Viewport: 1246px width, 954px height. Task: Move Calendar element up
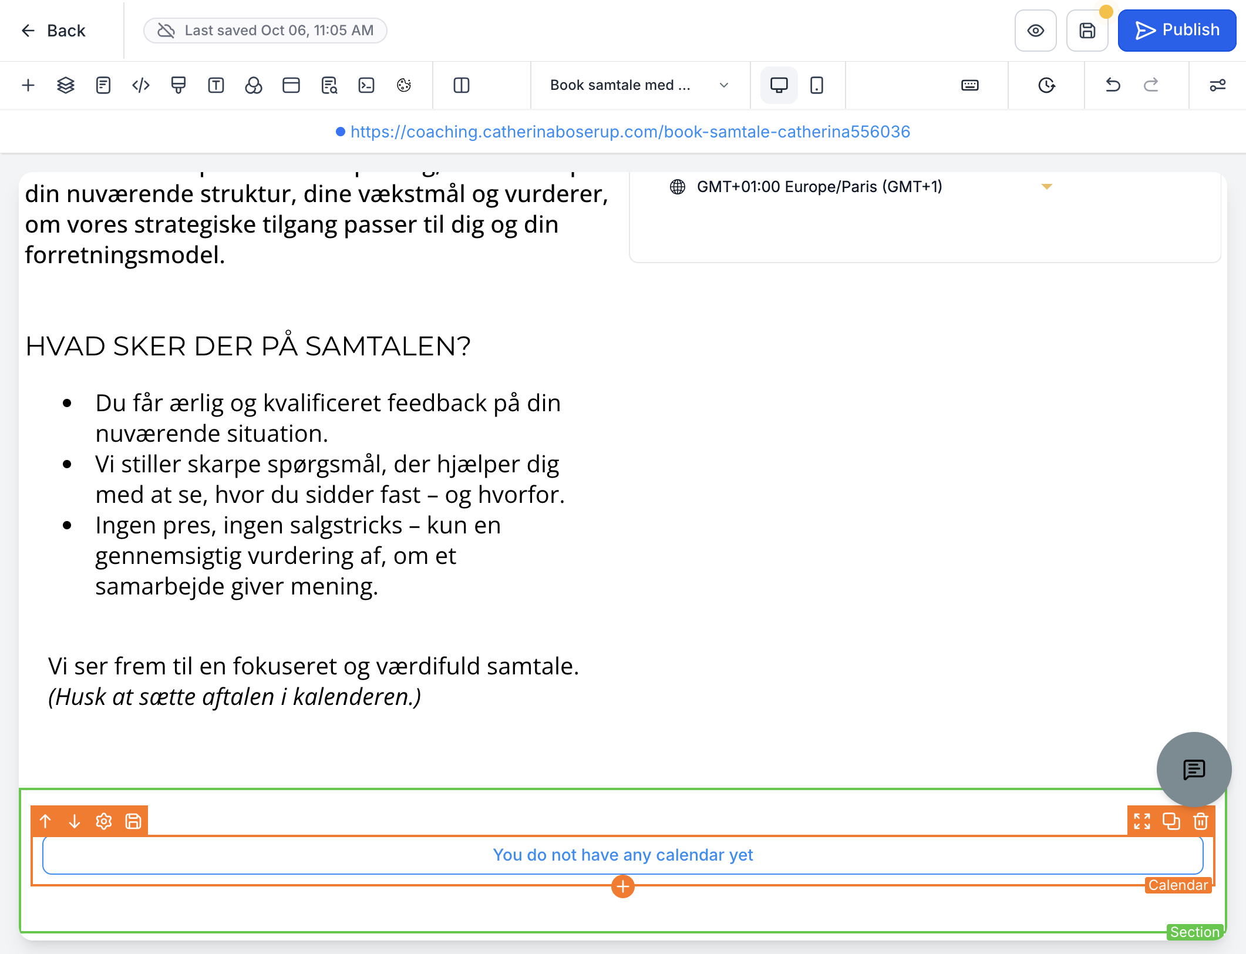point(45,821)
